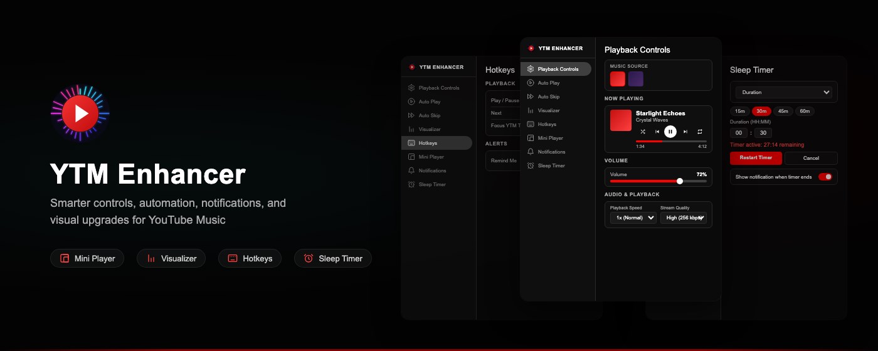The width and height of the screenshot is (878, 351).
Task: Select Notifications bell icon in Hotkeys window sidebar
Action: 411,170
